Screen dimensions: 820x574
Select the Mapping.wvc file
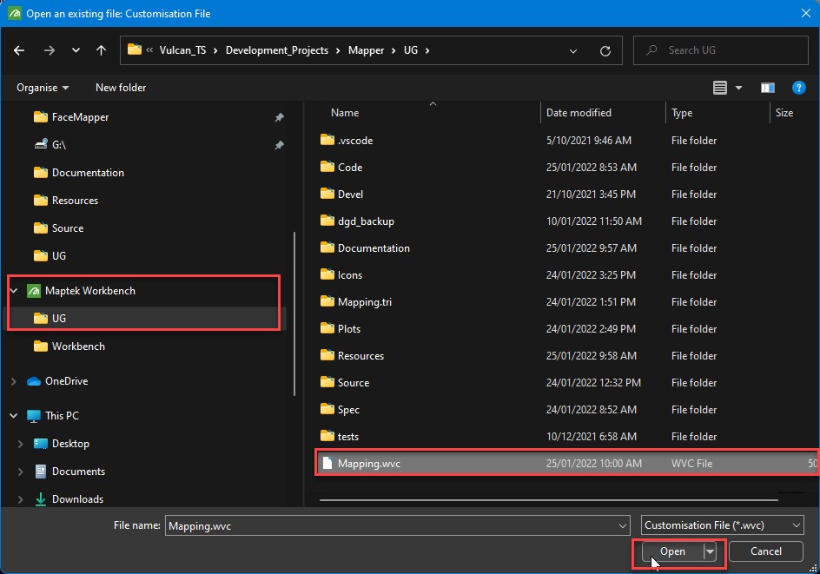(369, 464)
